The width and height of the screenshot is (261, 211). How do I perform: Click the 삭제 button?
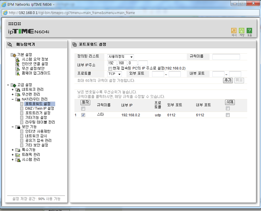(x=230, y=102)
